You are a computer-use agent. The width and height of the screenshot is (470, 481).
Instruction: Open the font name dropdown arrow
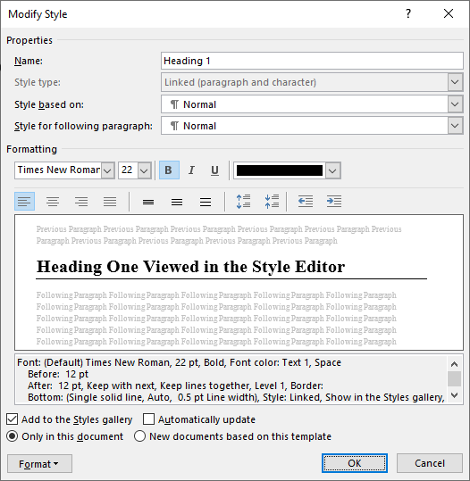[x=107, y=170]
